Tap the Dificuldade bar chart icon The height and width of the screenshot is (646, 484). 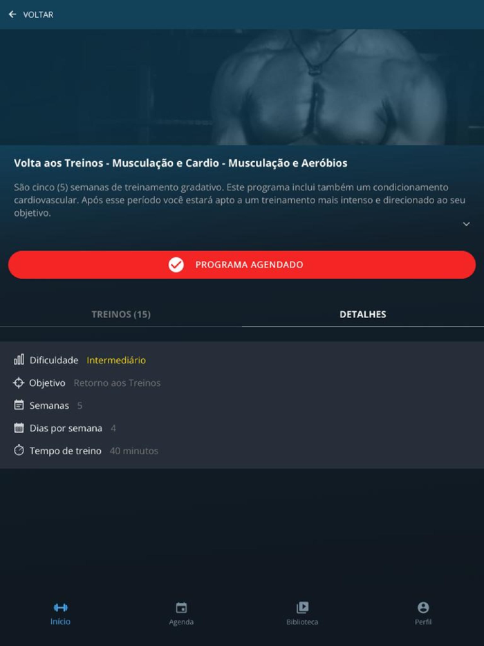(x=19, y=360)
